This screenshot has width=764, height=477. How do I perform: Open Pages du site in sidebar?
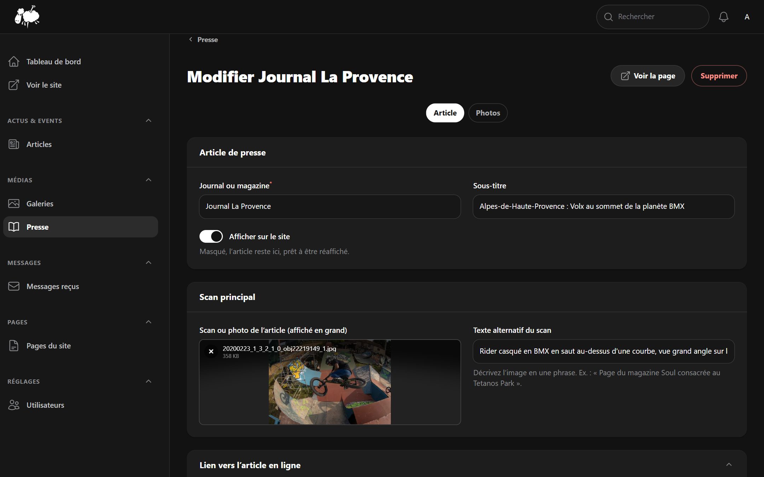pos(81,346)
